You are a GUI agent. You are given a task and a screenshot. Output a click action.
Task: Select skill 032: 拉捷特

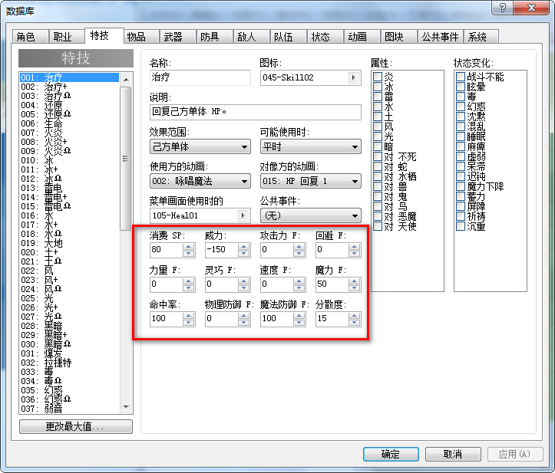tap(69, 363)
